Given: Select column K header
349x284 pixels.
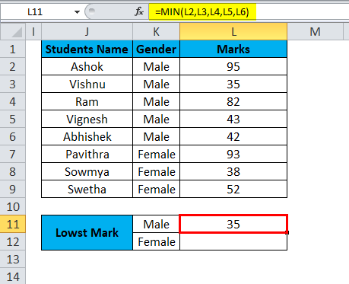Looking at the screenshot, I should (x=156, y=32).
